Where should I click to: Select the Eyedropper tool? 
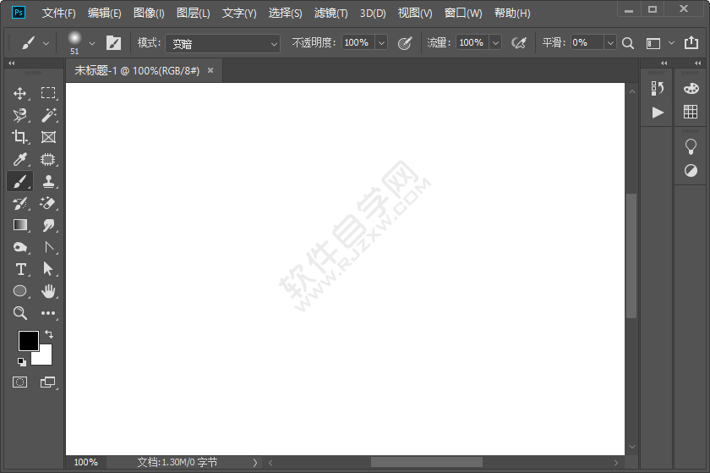[x=19, y=159]
